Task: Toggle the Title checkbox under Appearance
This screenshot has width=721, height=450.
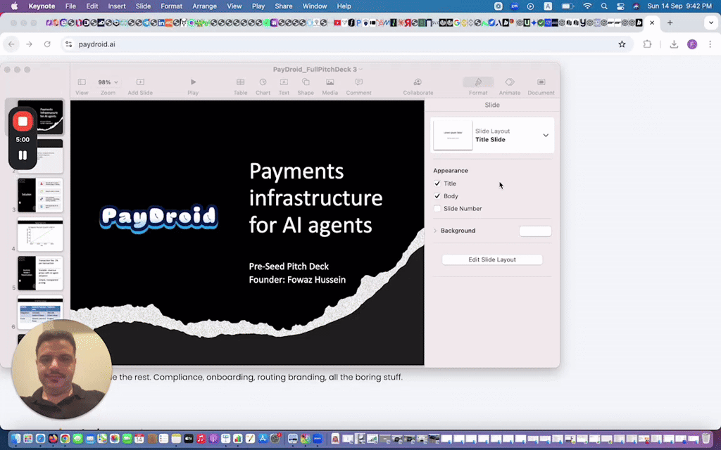Action: coord(437,184)
